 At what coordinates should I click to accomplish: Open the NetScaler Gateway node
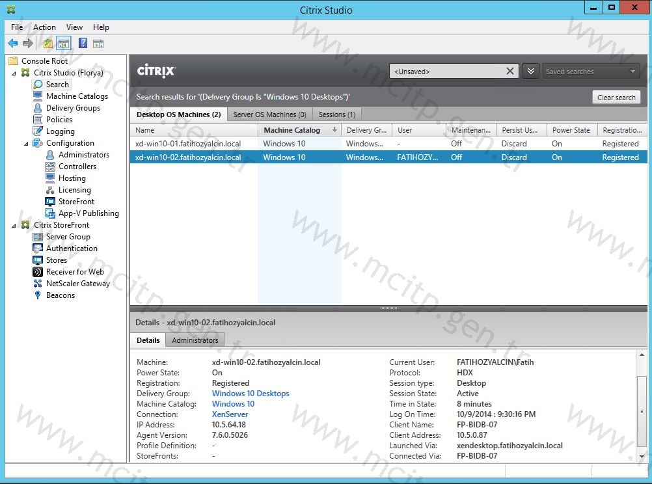[x=78, y=284]
